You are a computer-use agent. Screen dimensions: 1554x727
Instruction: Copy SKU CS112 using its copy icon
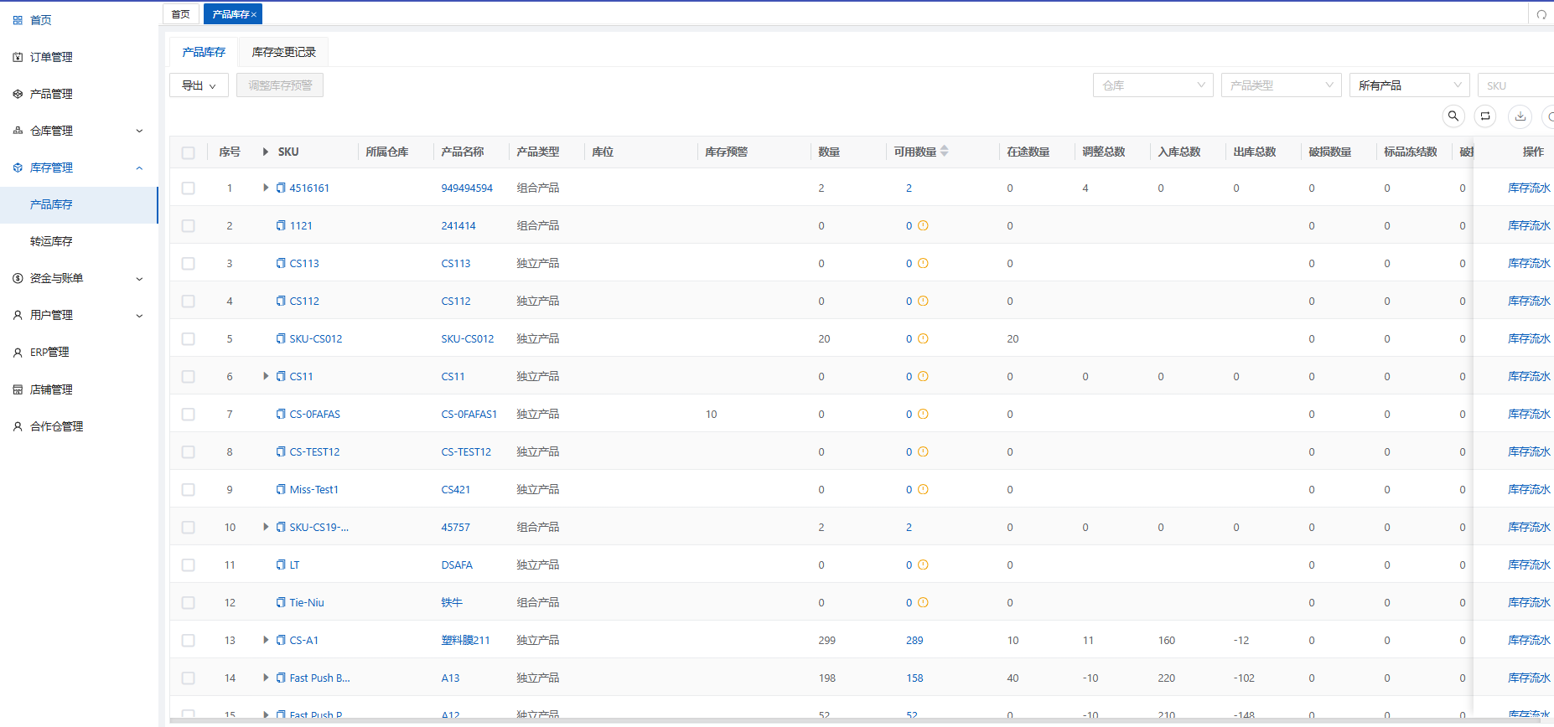pyautogui.click(x=281, y=301)
